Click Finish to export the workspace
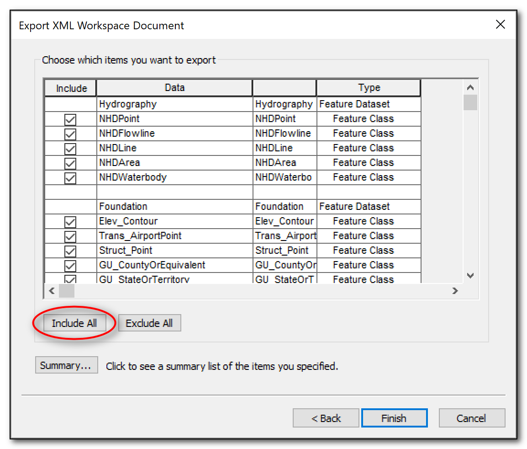The width and height of the screenshot is (527, 449). pyautogui.click(x=394, y=417)
